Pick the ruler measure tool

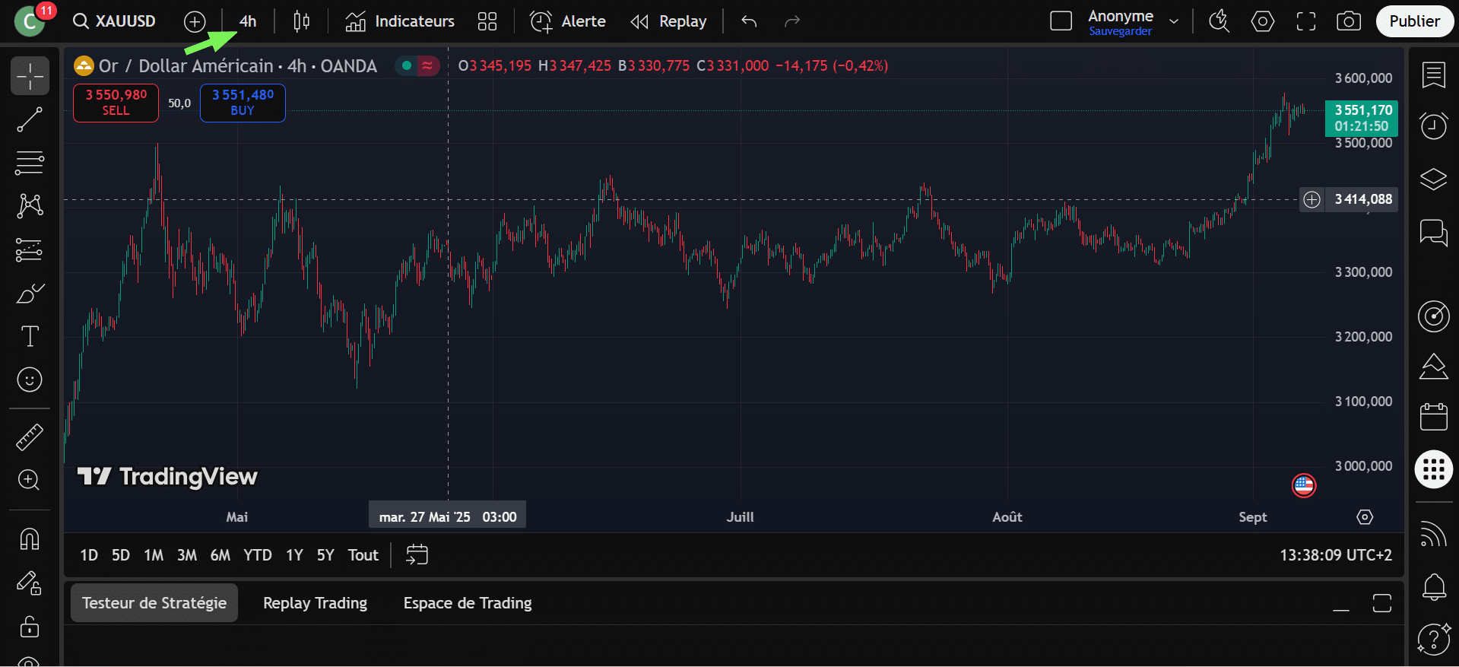[30, 437]
